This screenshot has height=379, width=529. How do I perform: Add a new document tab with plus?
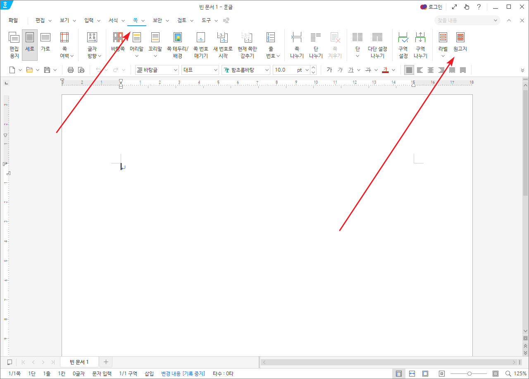[x=106, y=362]
